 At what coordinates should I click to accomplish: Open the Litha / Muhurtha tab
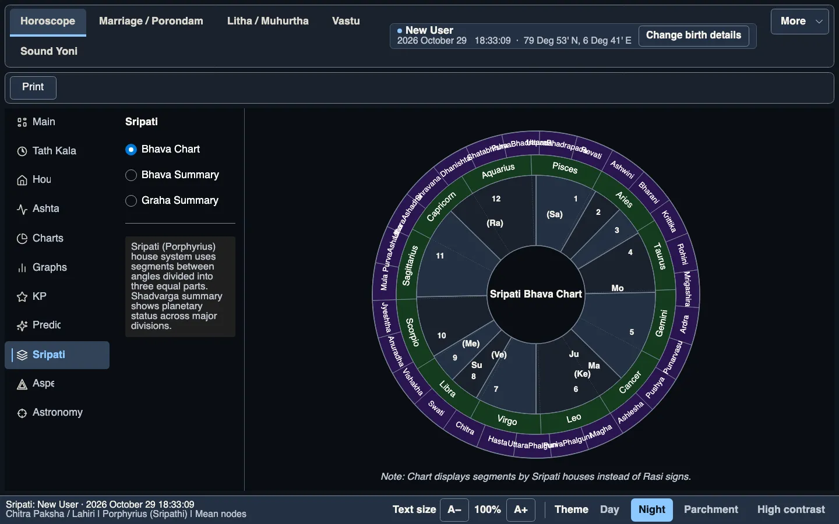[x=268, y=22]
